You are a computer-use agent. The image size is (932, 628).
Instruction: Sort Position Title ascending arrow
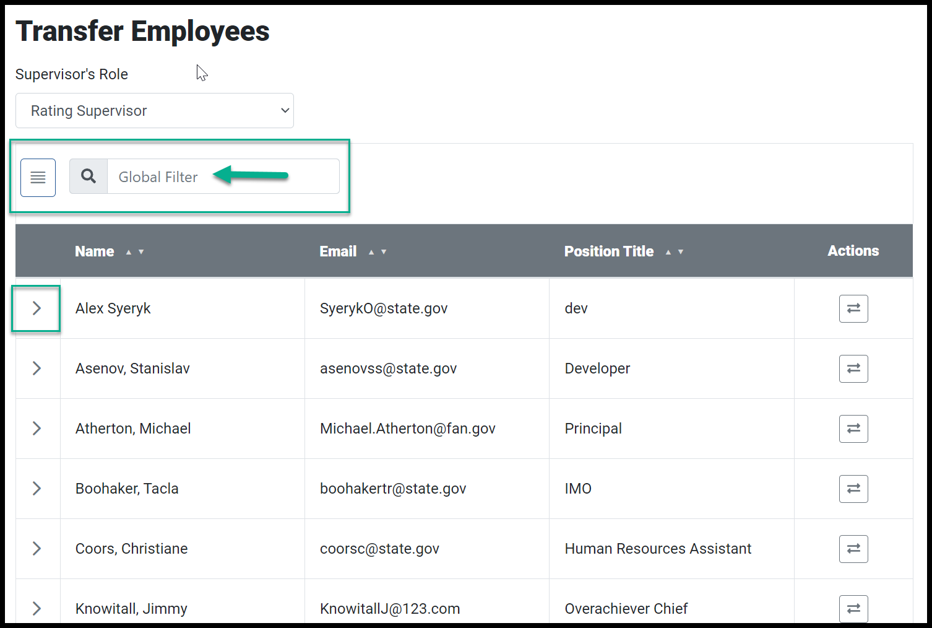tap(668, 252)
